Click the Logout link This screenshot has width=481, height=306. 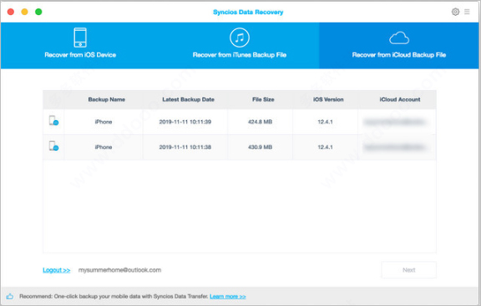coord(57,270)
